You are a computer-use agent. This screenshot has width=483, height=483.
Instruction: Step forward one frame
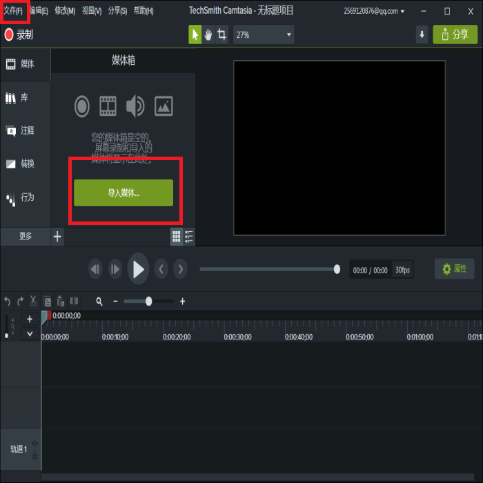[115, 269]
